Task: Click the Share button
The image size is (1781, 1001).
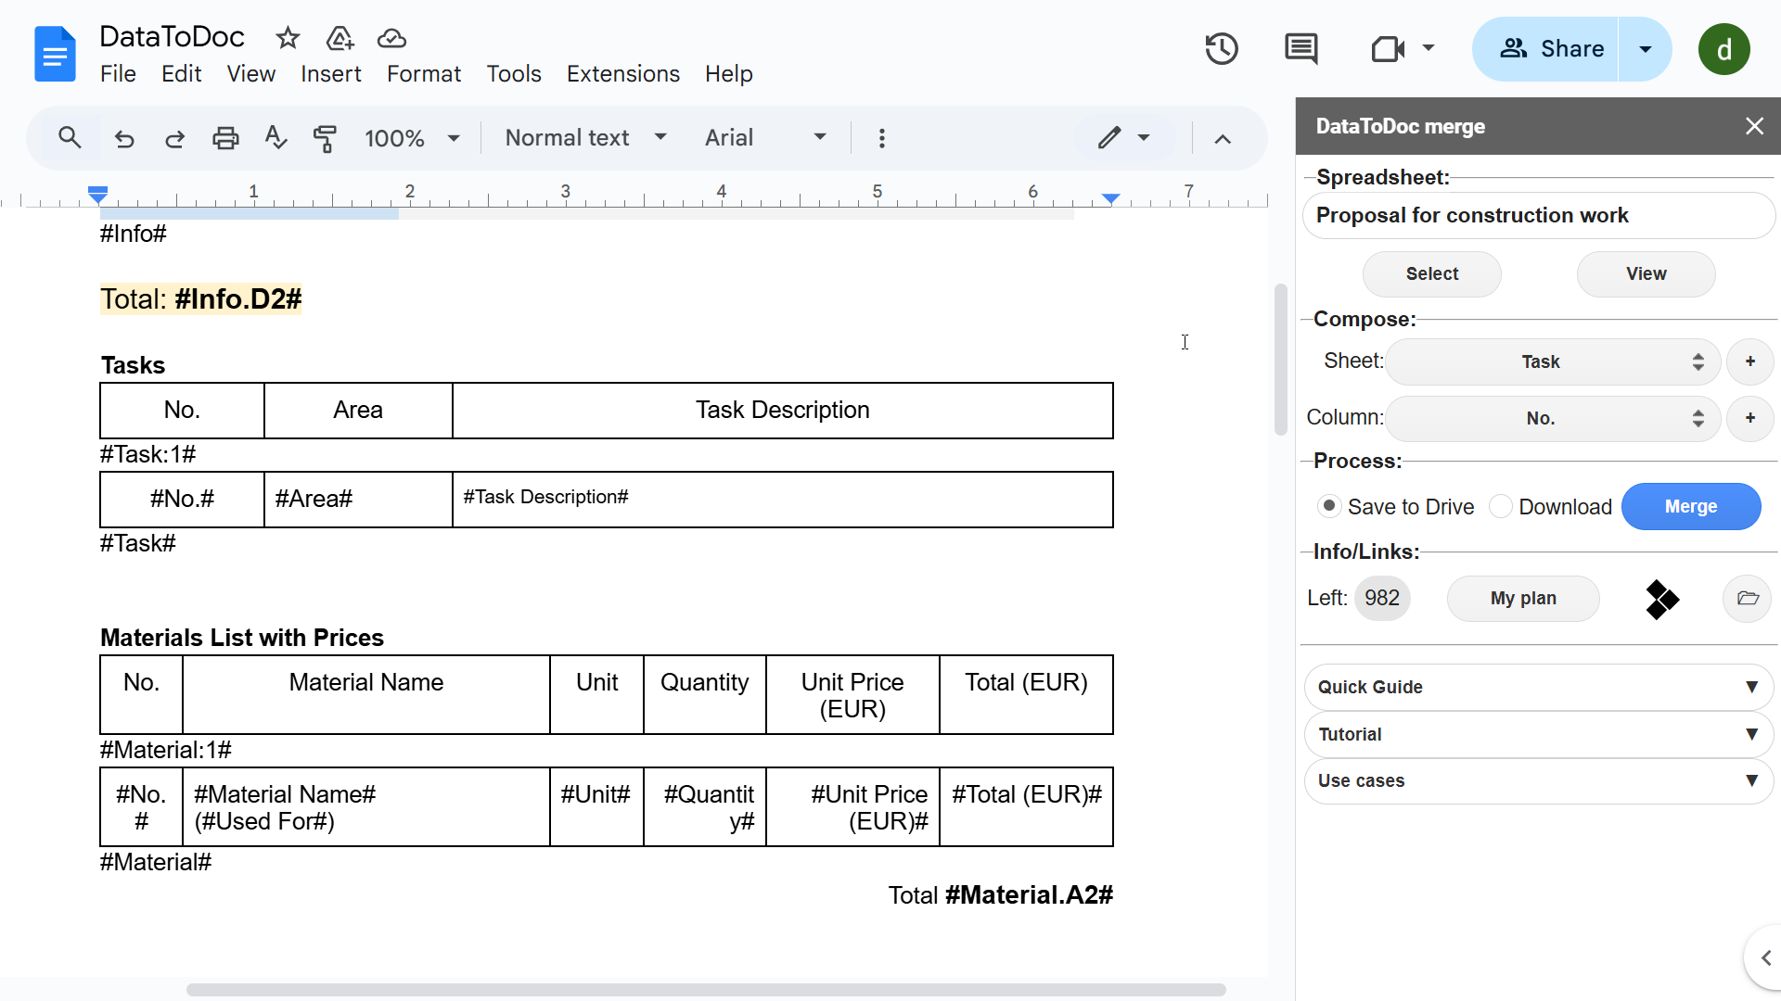Action: pos(1545,49)
